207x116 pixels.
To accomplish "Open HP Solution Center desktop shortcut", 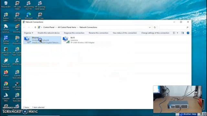I will pyautogui.click(x=17, y=86).
